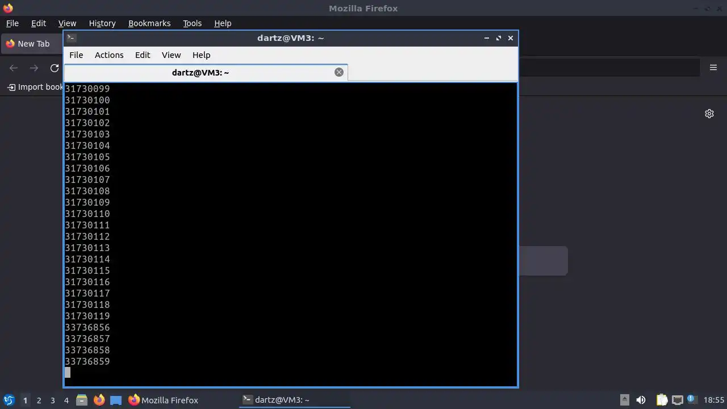Reload the Firefox page
727x409 pixels.
[x=55, y=68]
